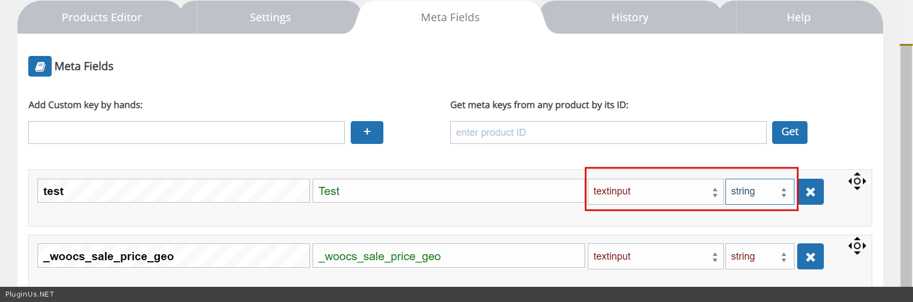Image resolution: width=913 pixels, height=302 pixels.
Task: Click the page vertical scrollbar
Action: pos(906,163)
